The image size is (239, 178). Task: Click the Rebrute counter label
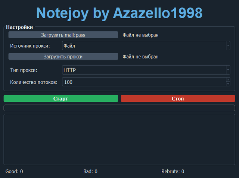point(173,171)
